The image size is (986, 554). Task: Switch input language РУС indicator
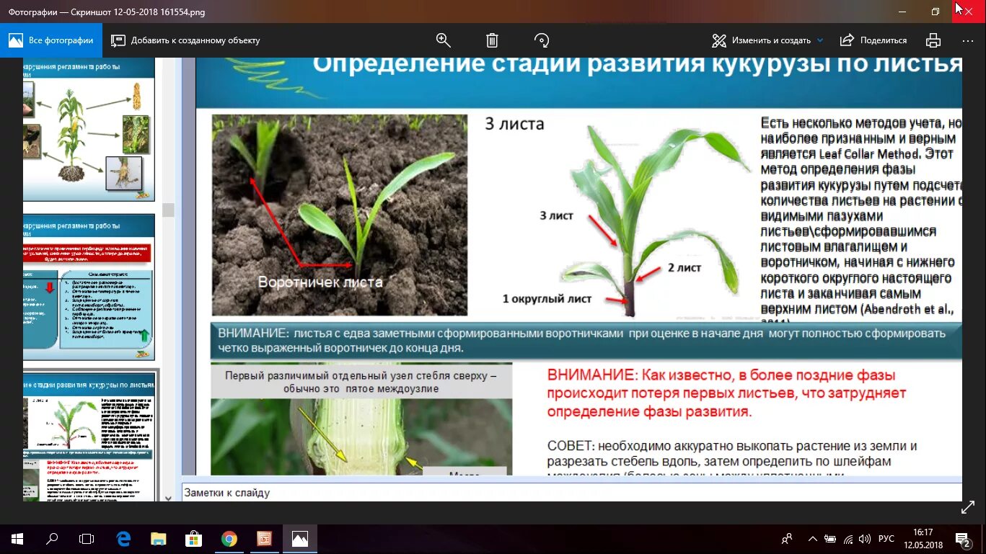point(886,538)
